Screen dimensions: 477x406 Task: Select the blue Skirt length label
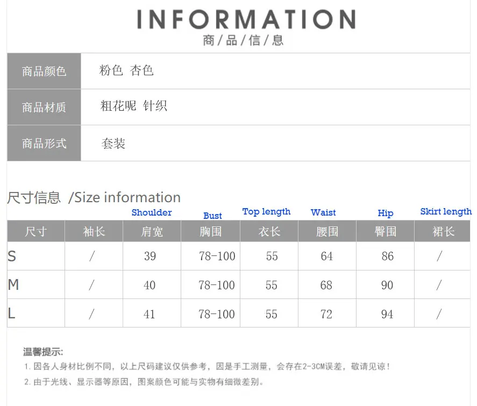click(x=446, y=212)
